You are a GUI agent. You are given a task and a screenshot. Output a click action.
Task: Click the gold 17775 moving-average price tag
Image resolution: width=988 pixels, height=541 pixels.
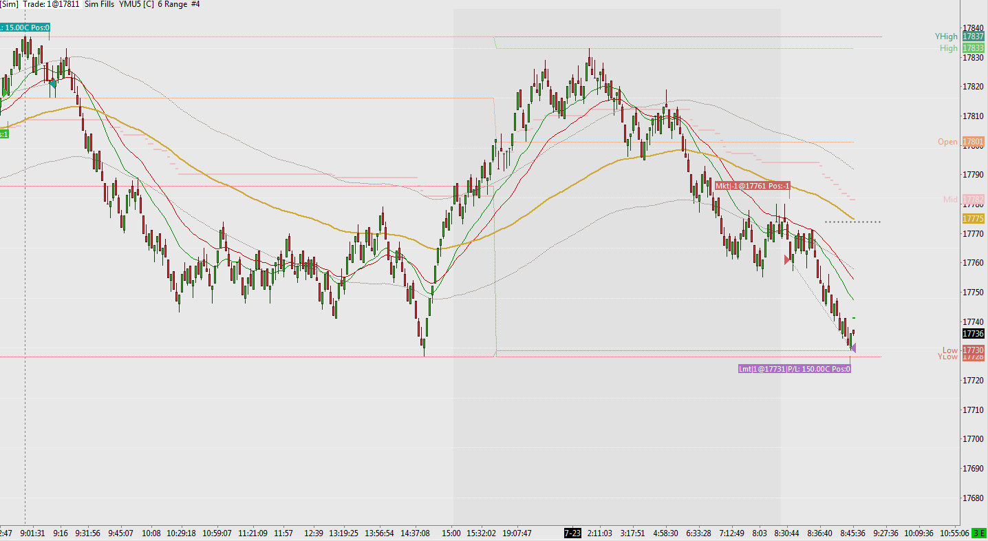click(x=974, y=218)
